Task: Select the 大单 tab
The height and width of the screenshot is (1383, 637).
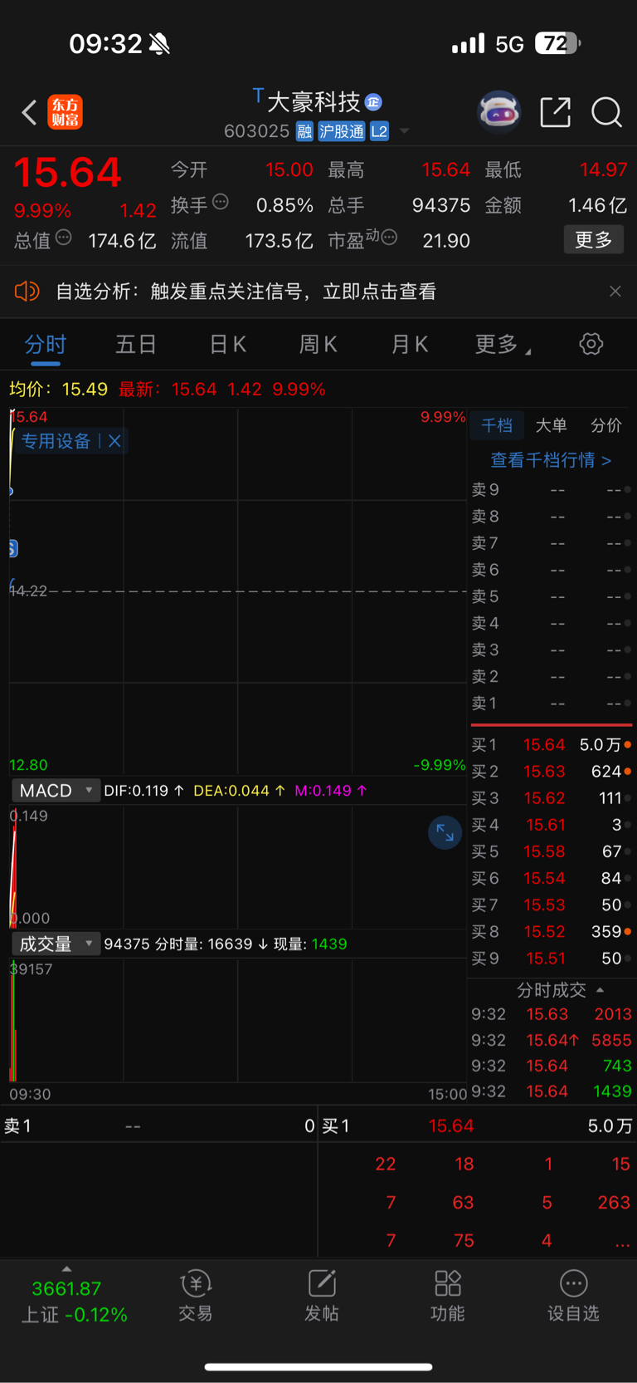Action: point(551,425)
